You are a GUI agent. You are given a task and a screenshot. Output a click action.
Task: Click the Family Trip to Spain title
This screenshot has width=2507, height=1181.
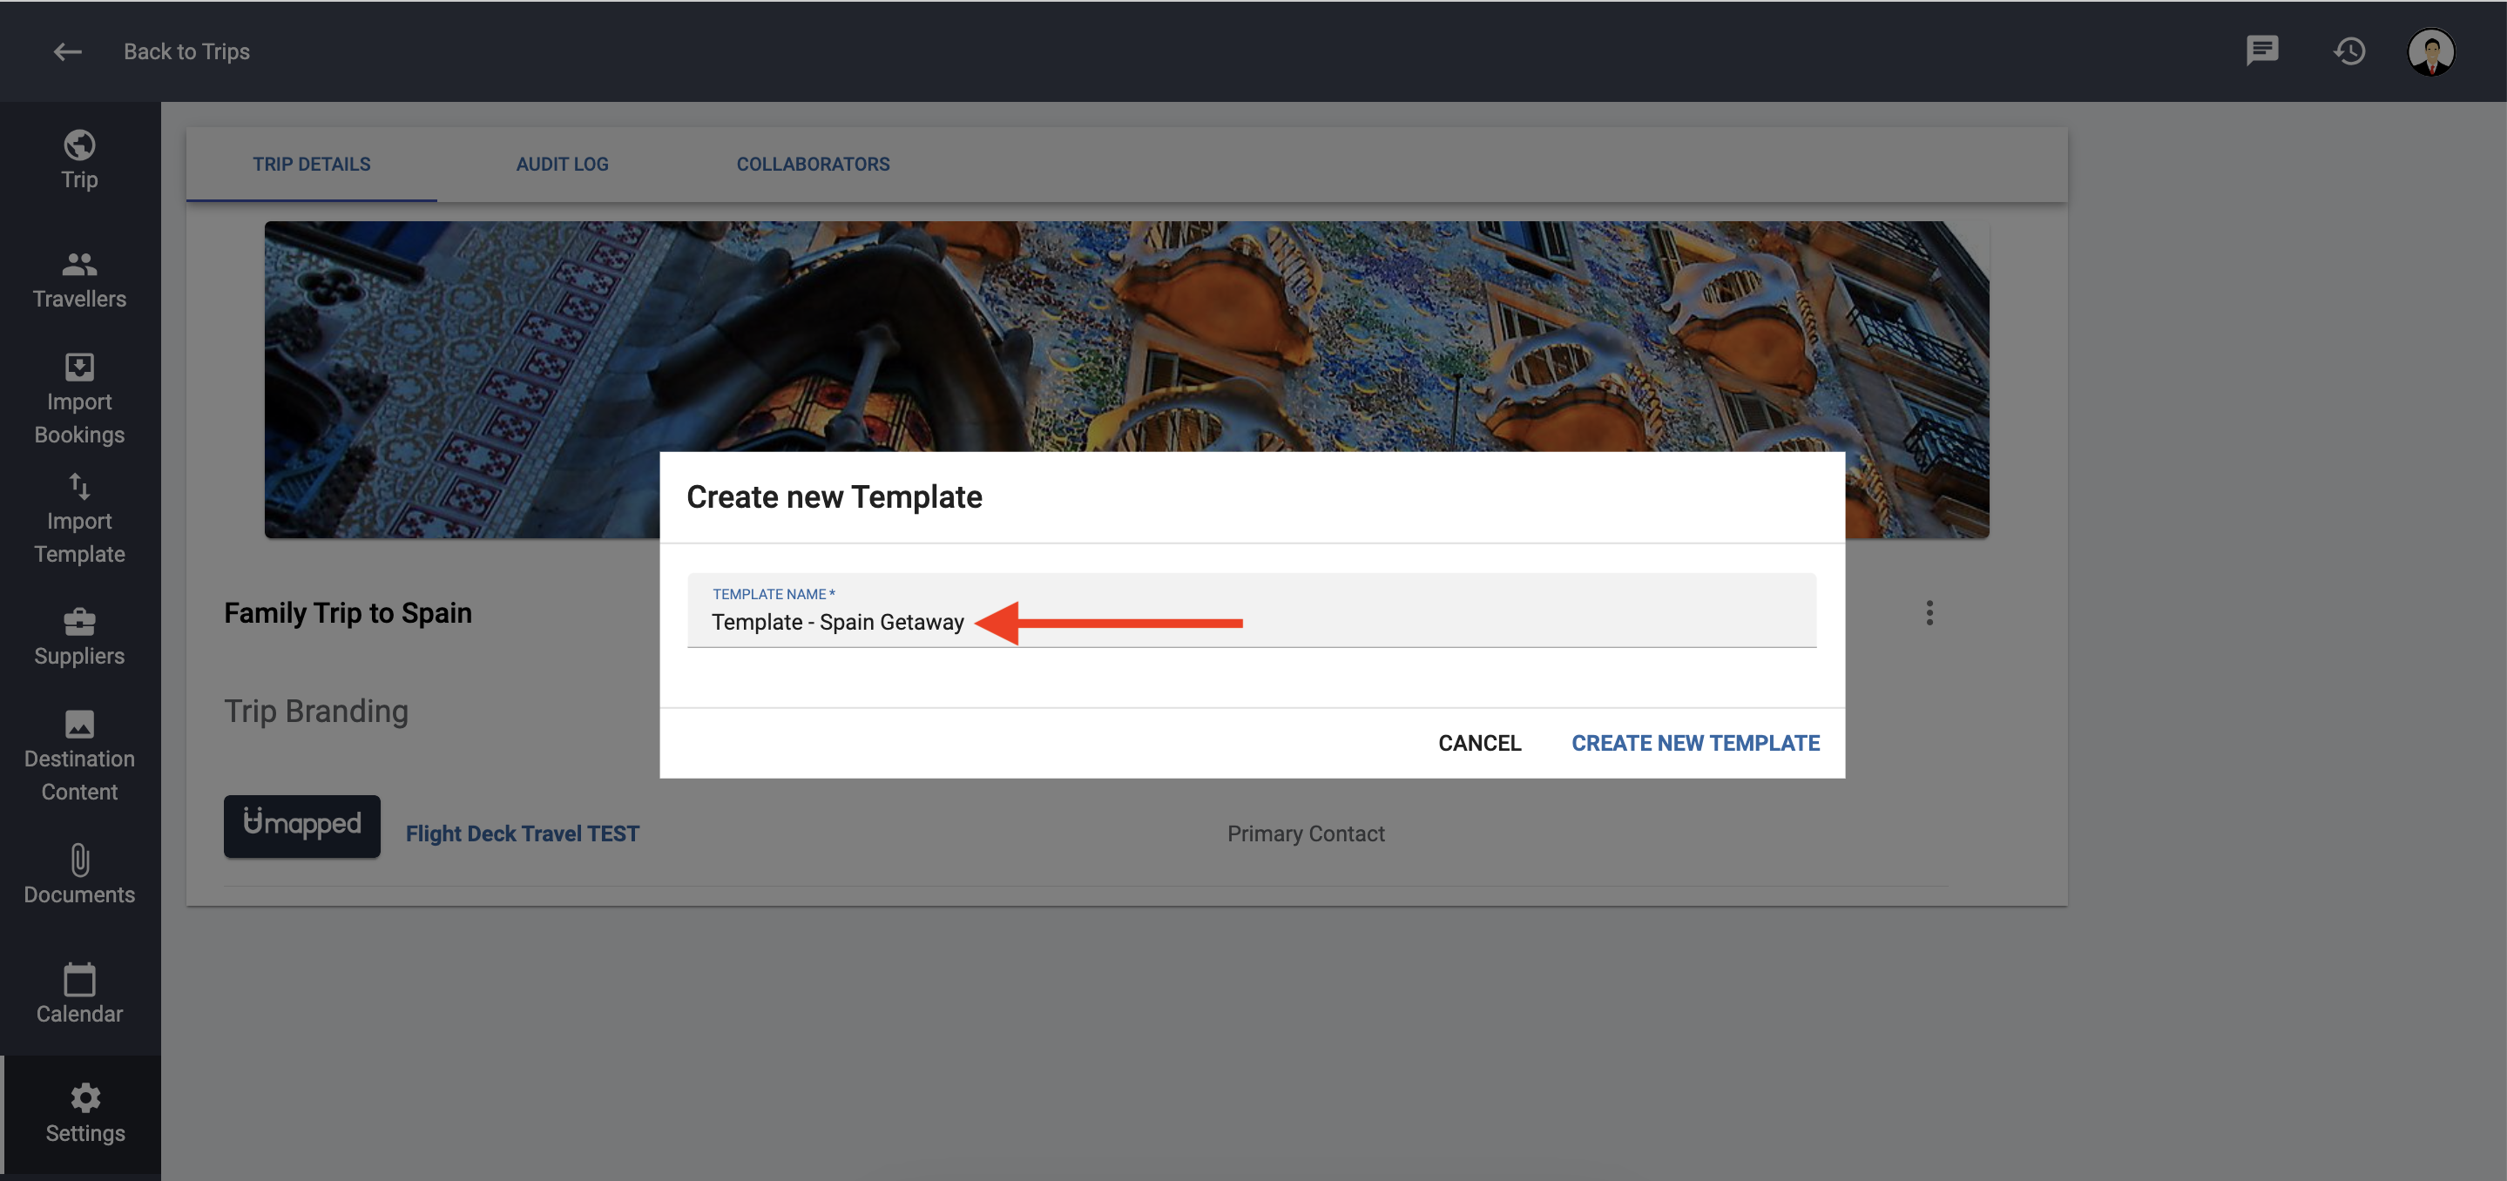coord(348,613)
